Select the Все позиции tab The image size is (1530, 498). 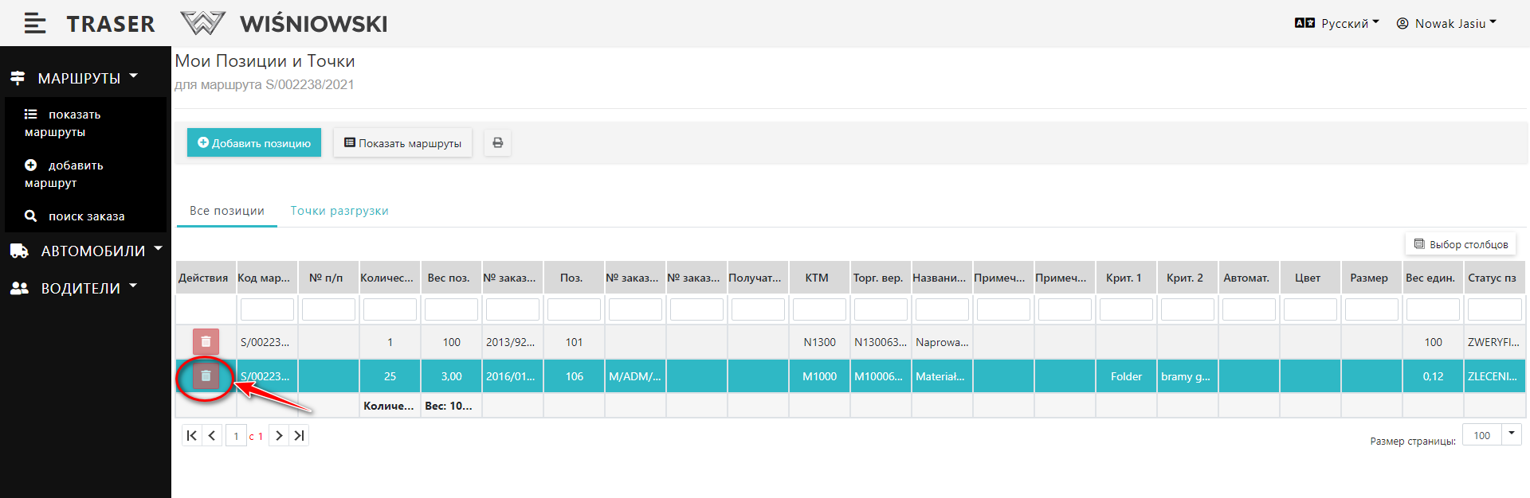(x=227, y=211)
